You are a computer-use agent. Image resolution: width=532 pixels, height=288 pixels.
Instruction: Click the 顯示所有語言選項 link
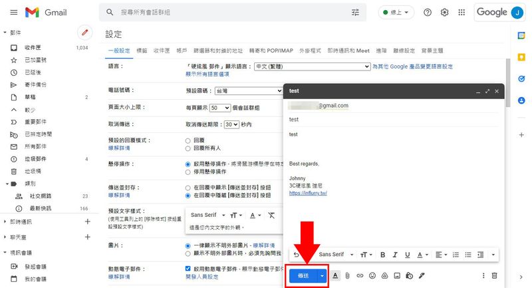coord(207,74)
